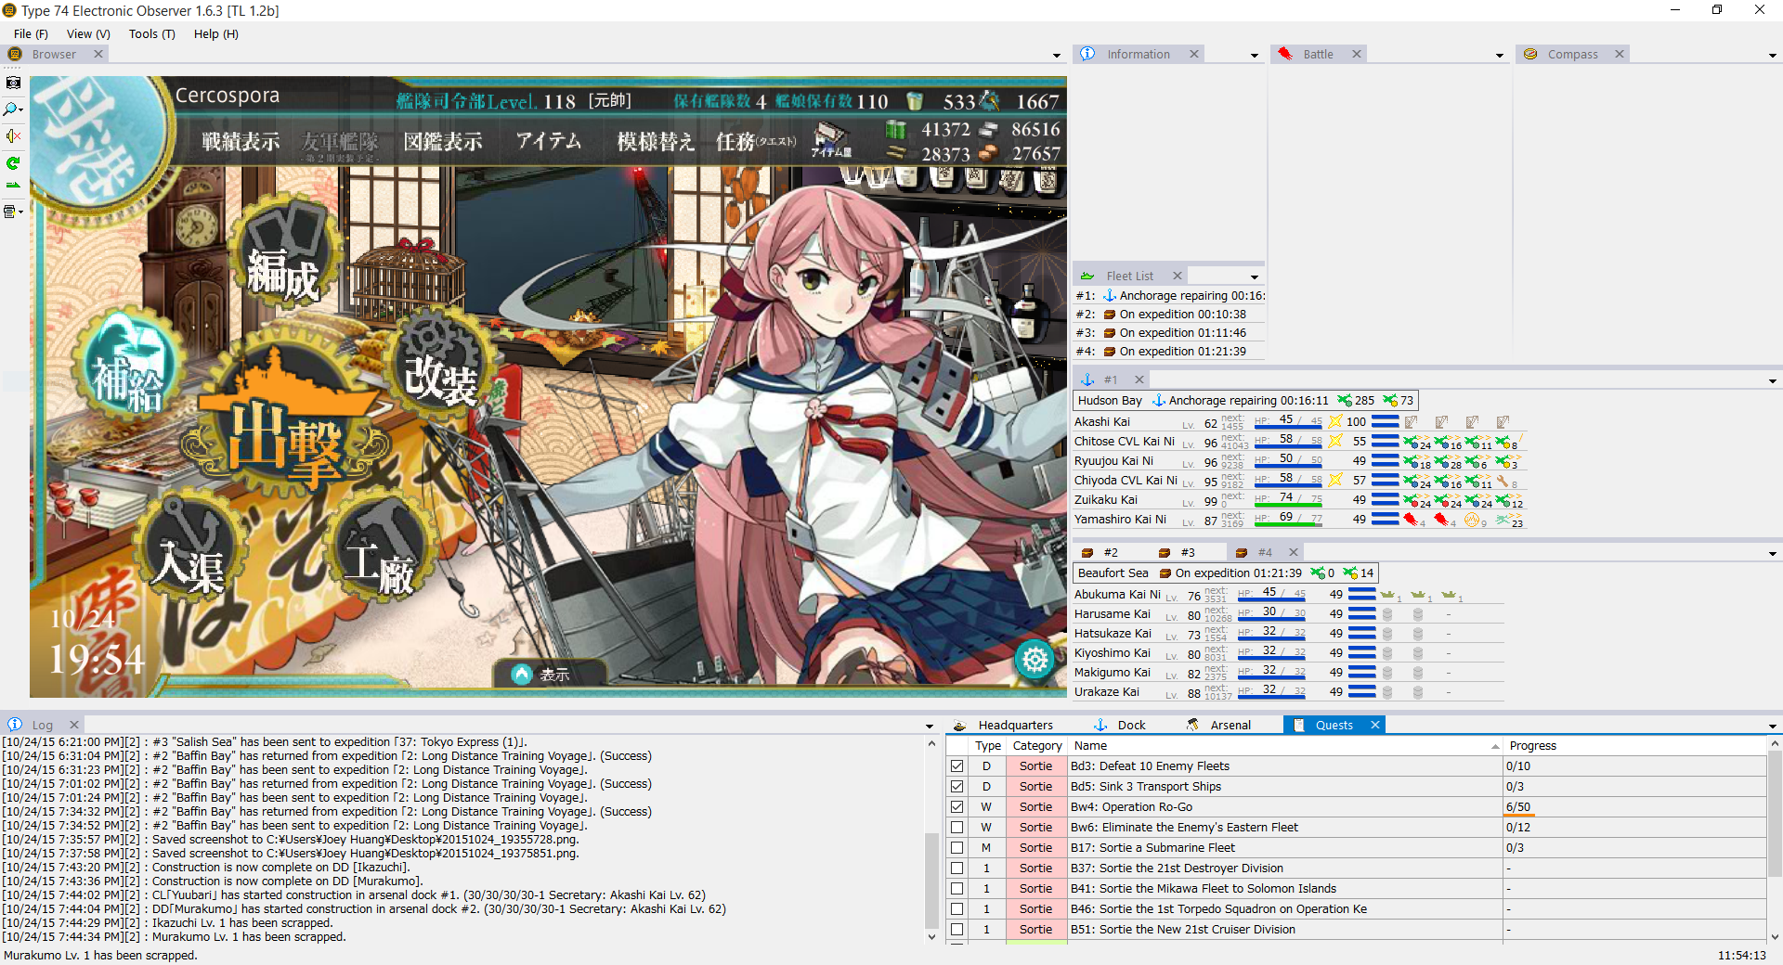Open the fleet #1 panel dropdown arrow

pos(1773,381)
